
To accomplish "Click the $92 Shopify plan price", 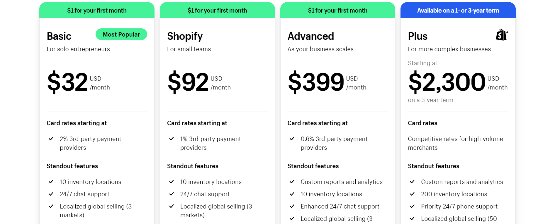I will 188,82.
